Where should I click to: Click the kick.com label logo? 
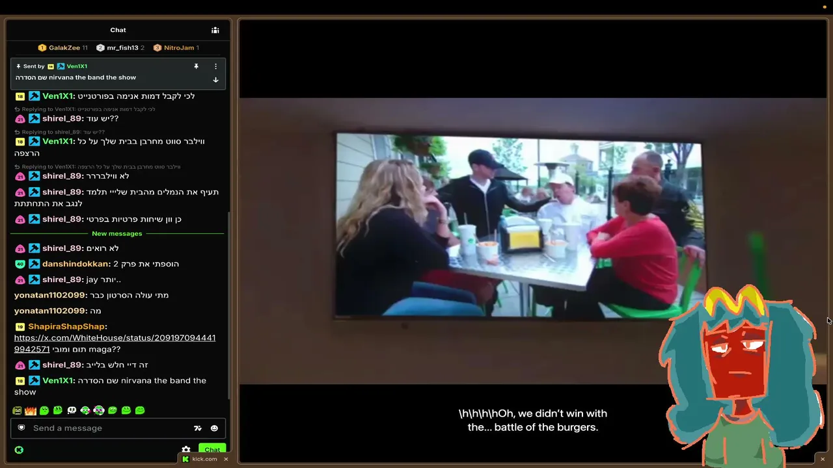pos(186,459)
